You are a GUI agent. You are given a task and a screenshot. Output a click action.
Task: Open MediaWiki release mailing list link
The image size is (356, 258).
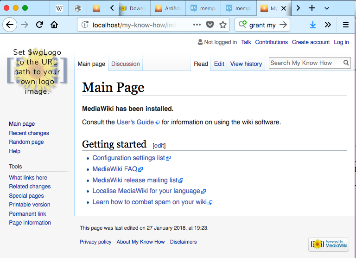138,180
